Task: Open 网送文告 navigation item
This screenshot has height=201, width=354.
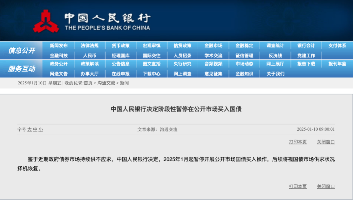Action: (59, 74)
